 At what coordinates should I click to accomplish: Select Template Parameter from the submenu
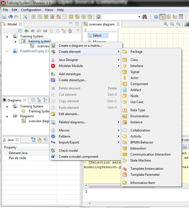click(151, 175)
